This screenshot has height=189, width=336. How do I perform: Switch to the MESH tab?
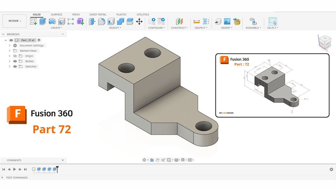(76, 15)
